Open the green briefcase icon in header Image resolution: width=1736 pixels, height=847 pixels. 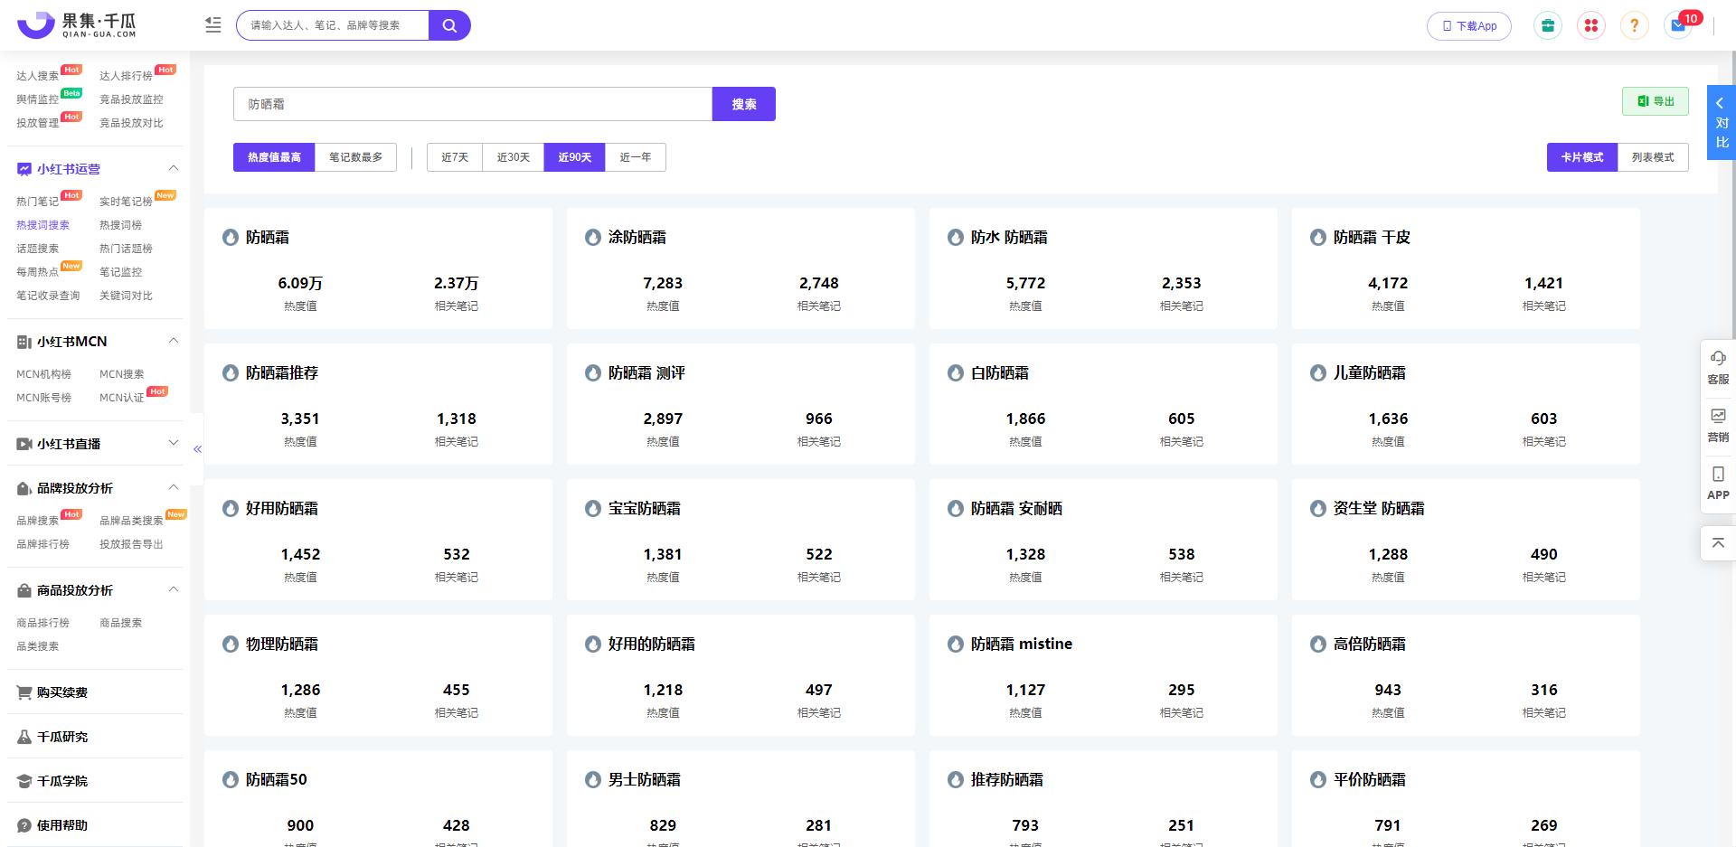pyautogui.click(x=1548, y=25)
